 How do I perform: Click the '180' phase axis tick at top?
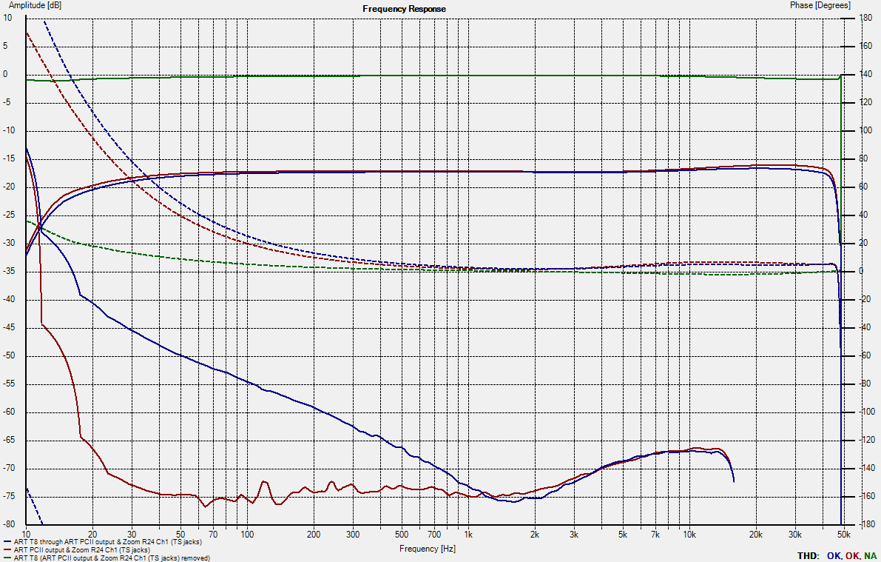866,18
